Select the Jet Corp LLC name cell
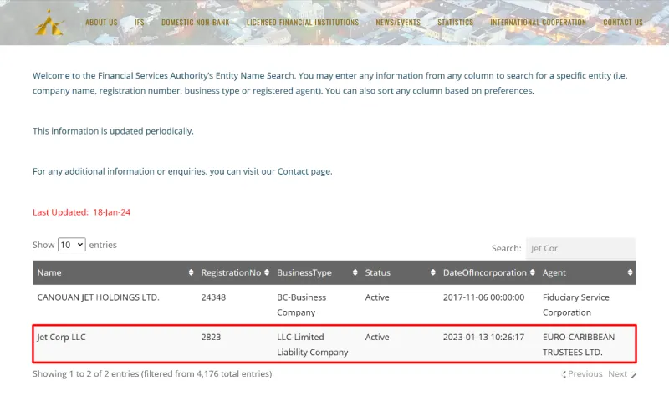The image size is (669, 401). tap(61, 337)
